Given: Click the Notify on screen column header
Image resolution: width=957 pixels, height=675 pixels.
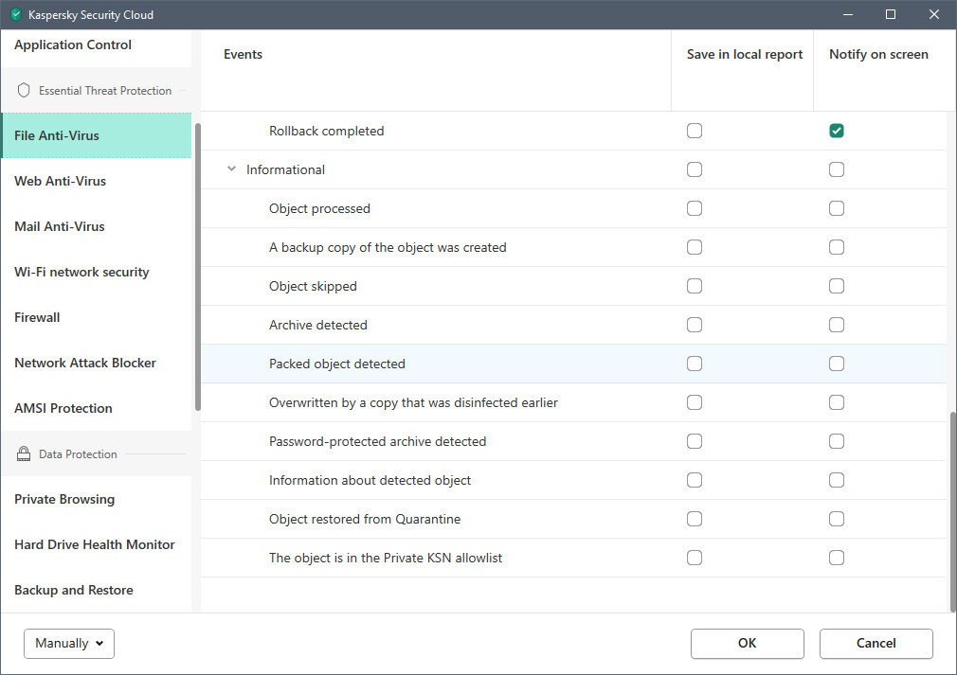Looking at the screenshot, I should [878, 54].
